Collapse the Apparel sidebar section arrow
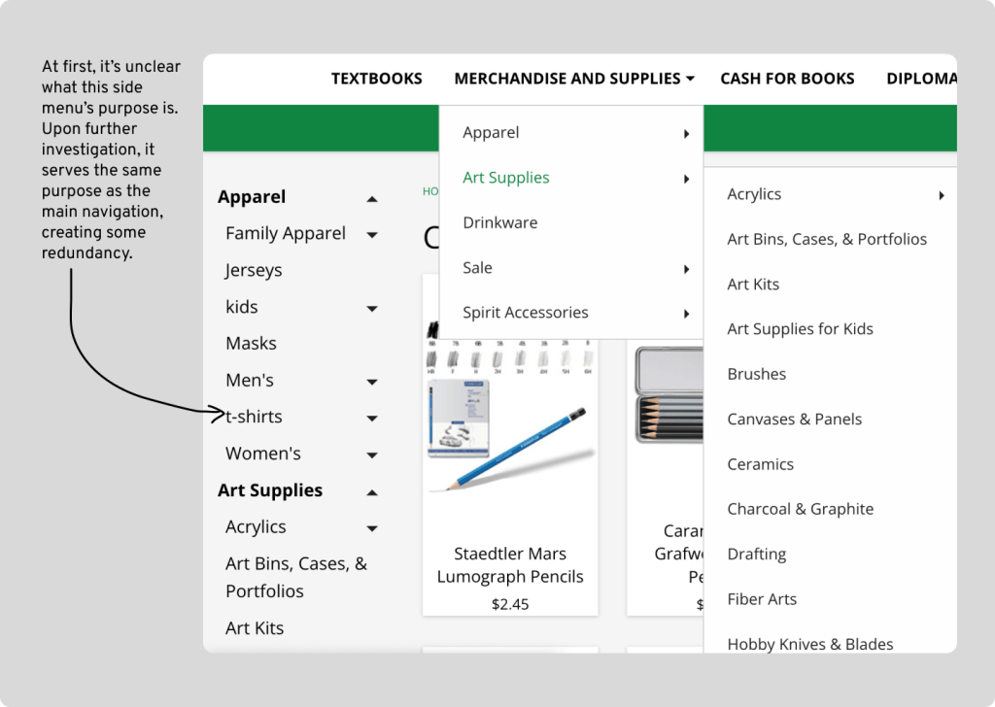This screenshot has height=707, width=995. [371, 198]
